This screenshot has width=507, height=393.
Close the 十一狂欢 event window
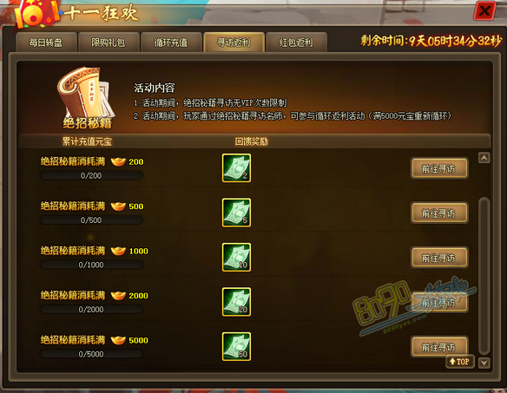click(x=484, y=11)
